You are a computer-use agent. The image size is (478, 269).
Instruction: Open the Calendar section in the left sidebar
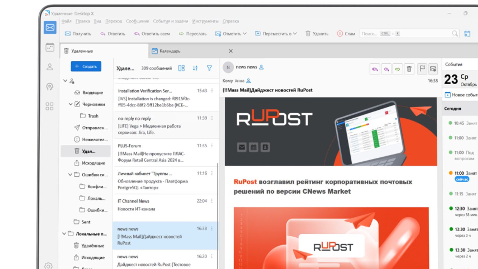(x=50, y=47)
